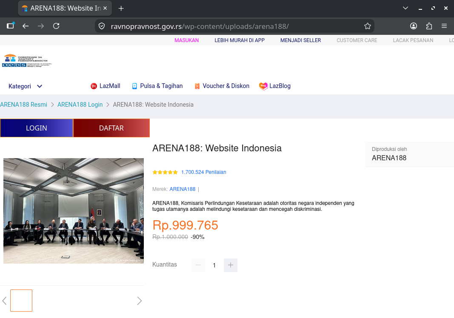Open Voucher & Diskon menu item
This screenshot has height=318, width=454.
pos(222,86)
